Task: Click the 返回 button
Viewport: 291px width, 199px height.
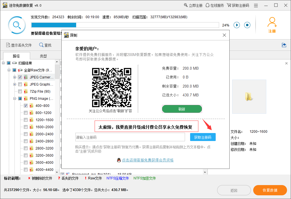Action: pyautogui.click(x=234, y=190)
